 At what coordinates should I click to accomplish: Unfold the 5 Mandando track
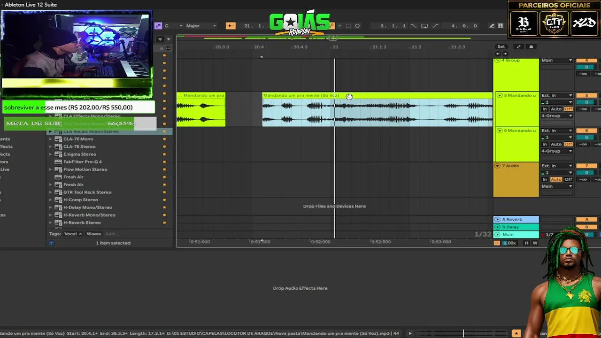pos(500,95)
